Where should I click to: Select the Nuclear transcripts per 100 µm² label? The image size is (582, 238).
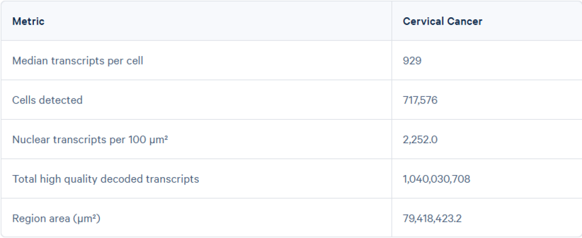pos(90,140)
